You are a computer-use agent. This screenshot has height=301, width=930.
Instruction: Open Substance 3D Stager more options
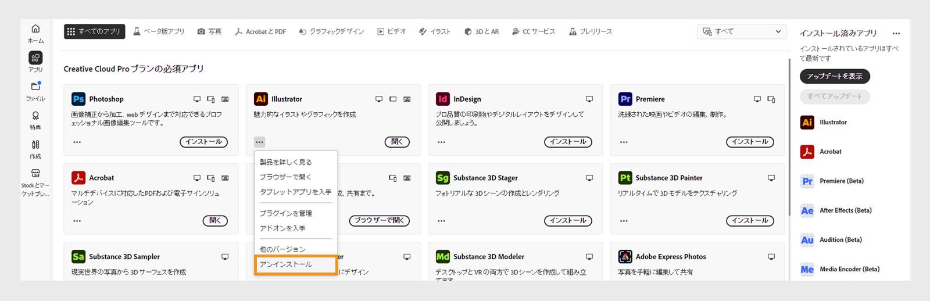tap(442, 221)
